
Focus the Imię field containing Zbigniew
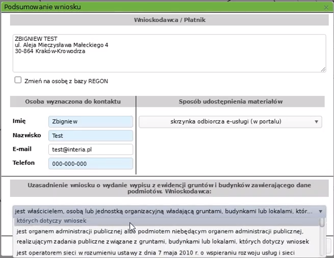(x=90, y=122)
